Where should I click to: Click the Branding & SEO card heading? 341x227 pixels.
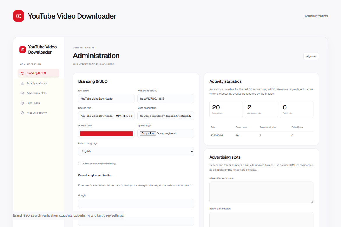point(93,81)
